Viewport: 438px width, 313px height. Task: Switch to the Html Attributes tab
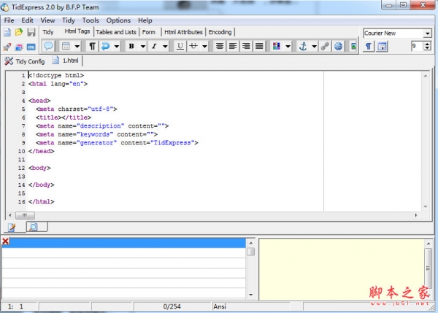pyautogui.click(x=183, y=32)
